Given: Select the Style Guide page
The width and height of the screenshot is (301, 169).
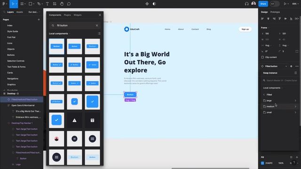Looking at the screenshot, I should coord(13,31).
